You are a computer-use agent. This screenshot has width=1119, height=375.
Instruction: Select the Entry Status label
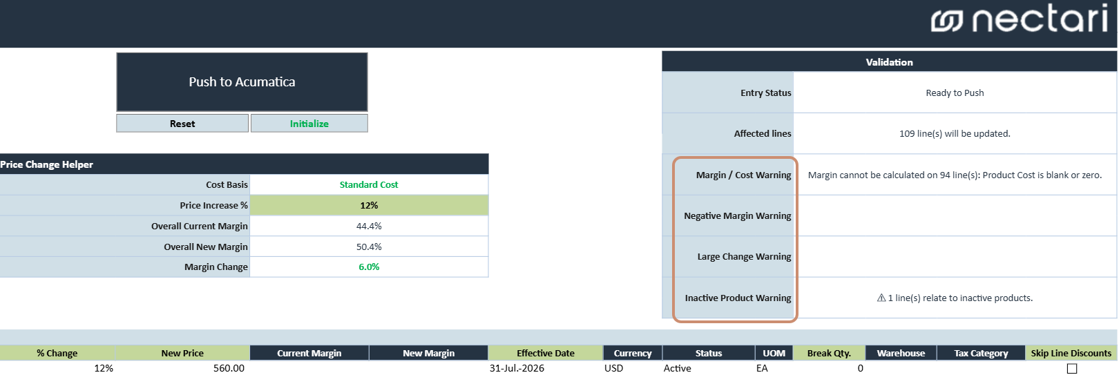point(765,93)
